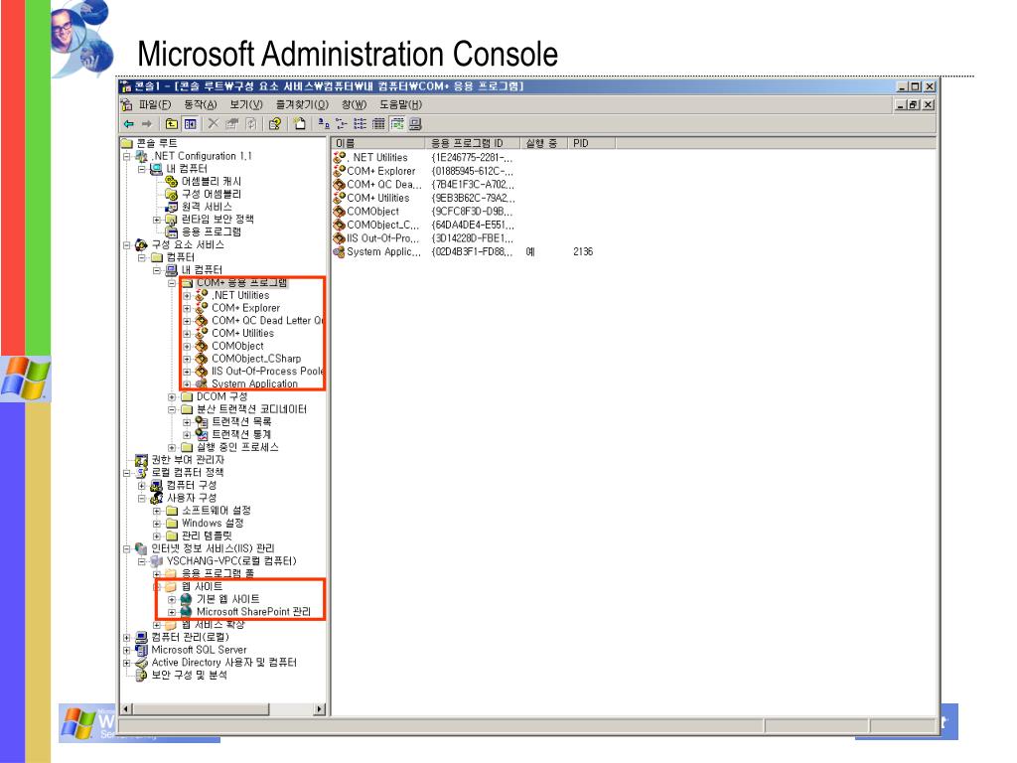Expand the Microsoft SQL Server node
The width and height of the screenshot is (1017, 763).
127,650
